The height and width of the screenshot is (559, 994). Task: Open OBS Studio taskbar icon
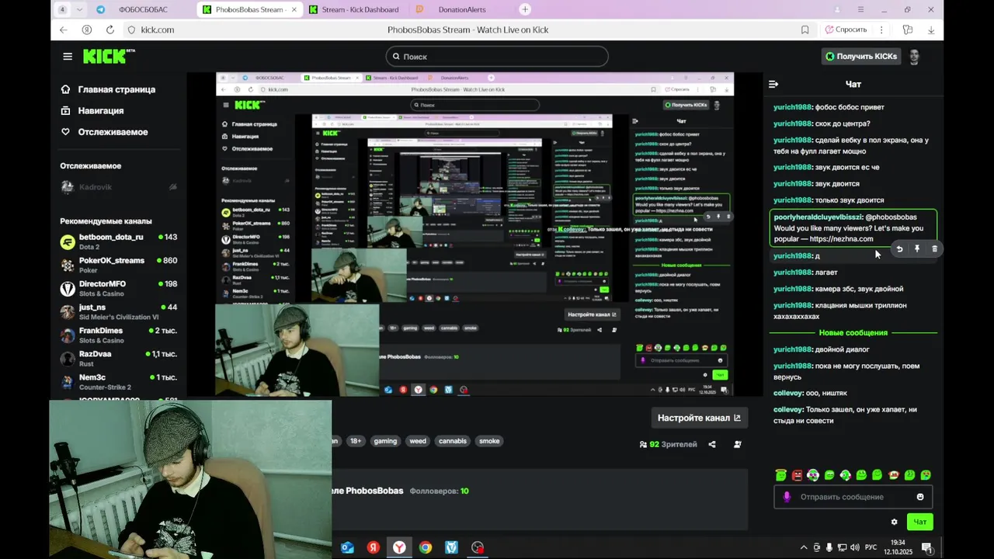[478, 547]
